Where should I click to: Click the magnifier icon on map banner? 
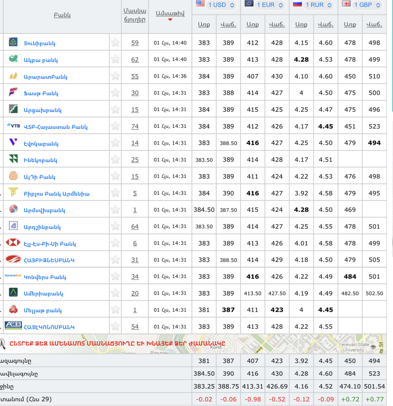2,344
